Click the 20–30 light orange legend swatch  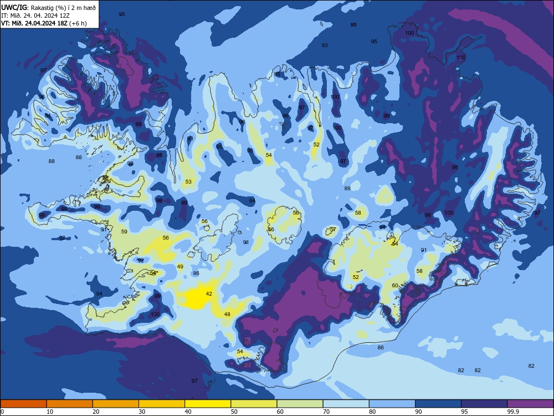116,404
